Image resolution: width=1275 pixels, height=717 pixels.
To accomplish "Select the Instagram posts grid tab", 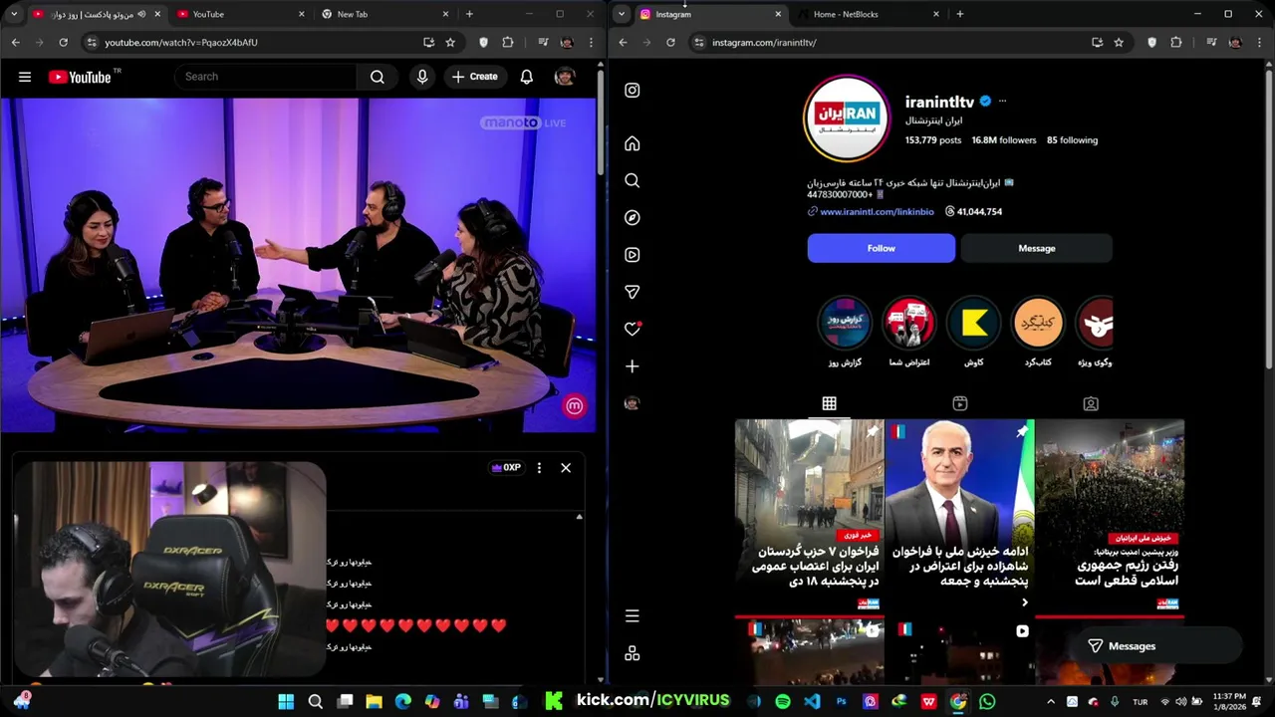I will [x=829, y=403].
